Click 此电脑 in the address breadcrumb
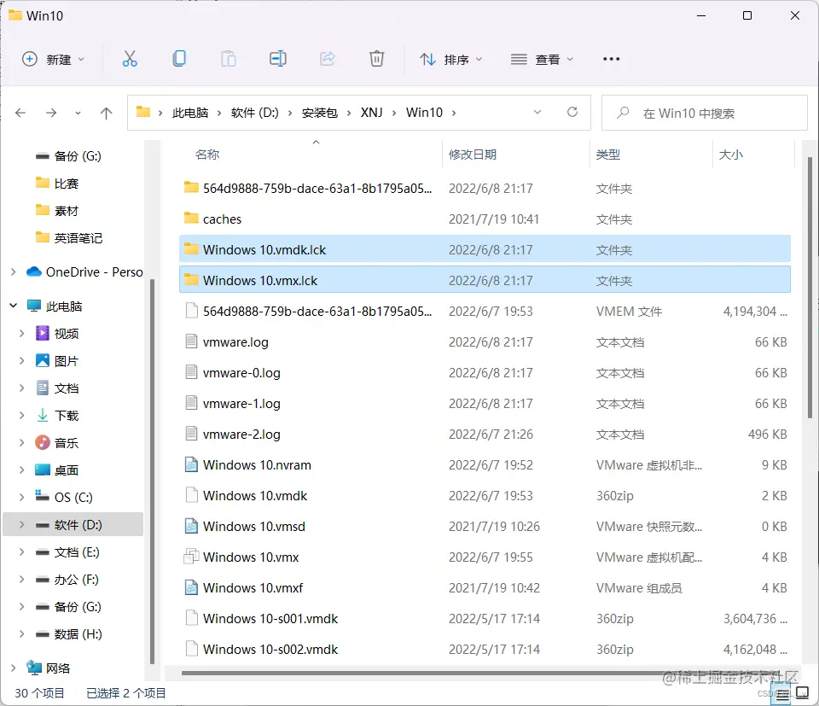Screen dimensions: 819x706 click(190, 113)
